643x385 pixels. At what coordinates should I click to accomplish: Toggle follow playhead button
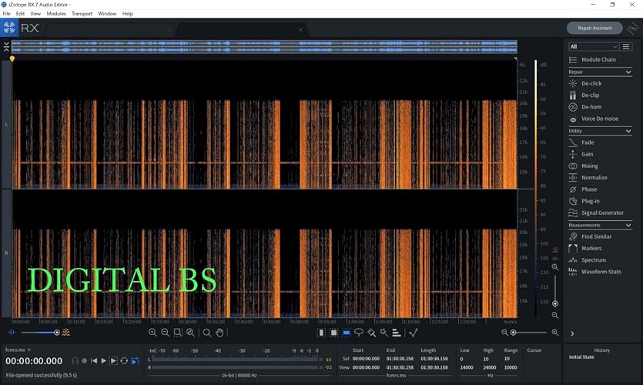pyautogui.click(x=135, y=361)
